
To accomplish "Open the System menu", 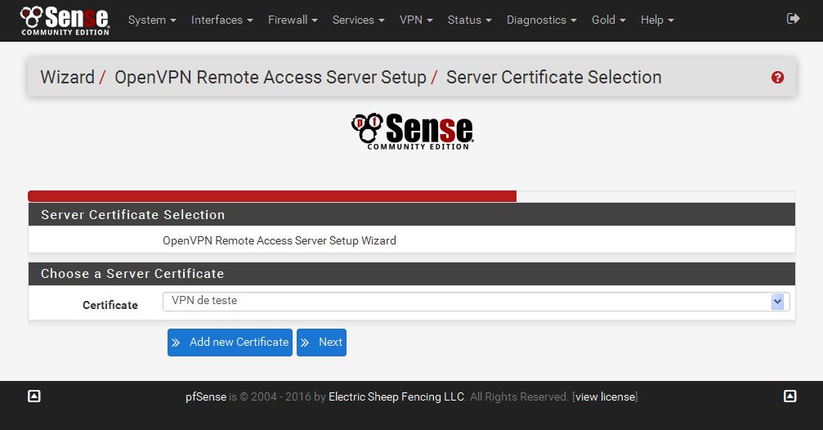I will pyautogui.click(x=152, y=20).
